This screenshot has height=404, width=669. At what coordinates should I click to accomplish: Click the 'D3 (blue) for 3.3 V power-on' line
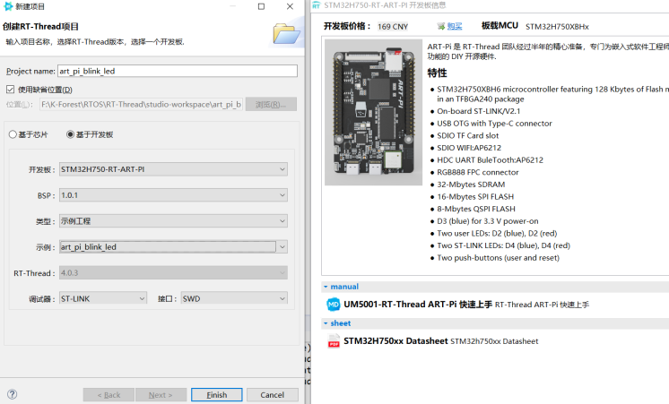click(487, 221)
